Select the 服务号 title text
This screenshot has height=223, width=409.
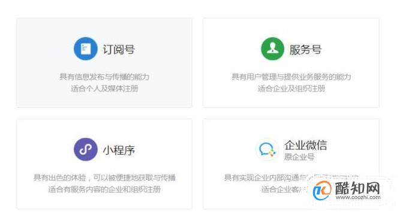(x=305, y=49)
